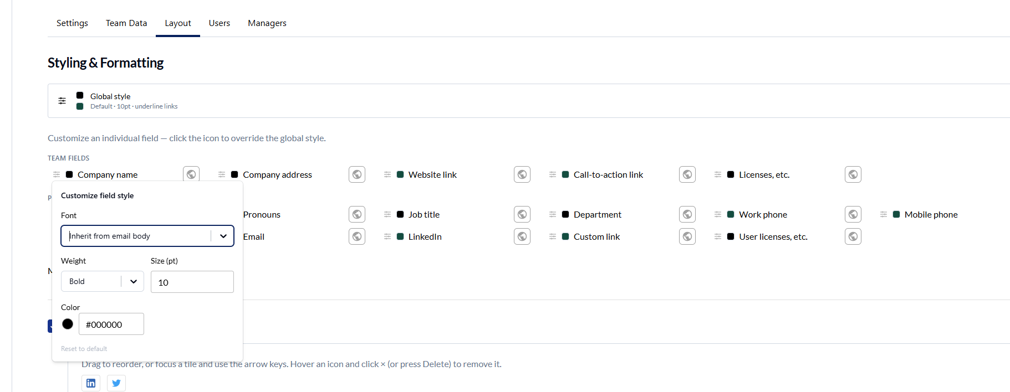Click the globe icon beside Custom link
Image resolution: width=1010 pixels, height=392 pixels.
point(687,236)
